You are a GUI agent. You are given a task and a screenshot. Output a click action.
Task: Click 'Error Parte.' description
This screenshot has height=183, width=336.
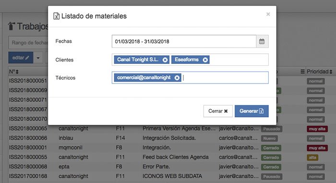point(156,167)
